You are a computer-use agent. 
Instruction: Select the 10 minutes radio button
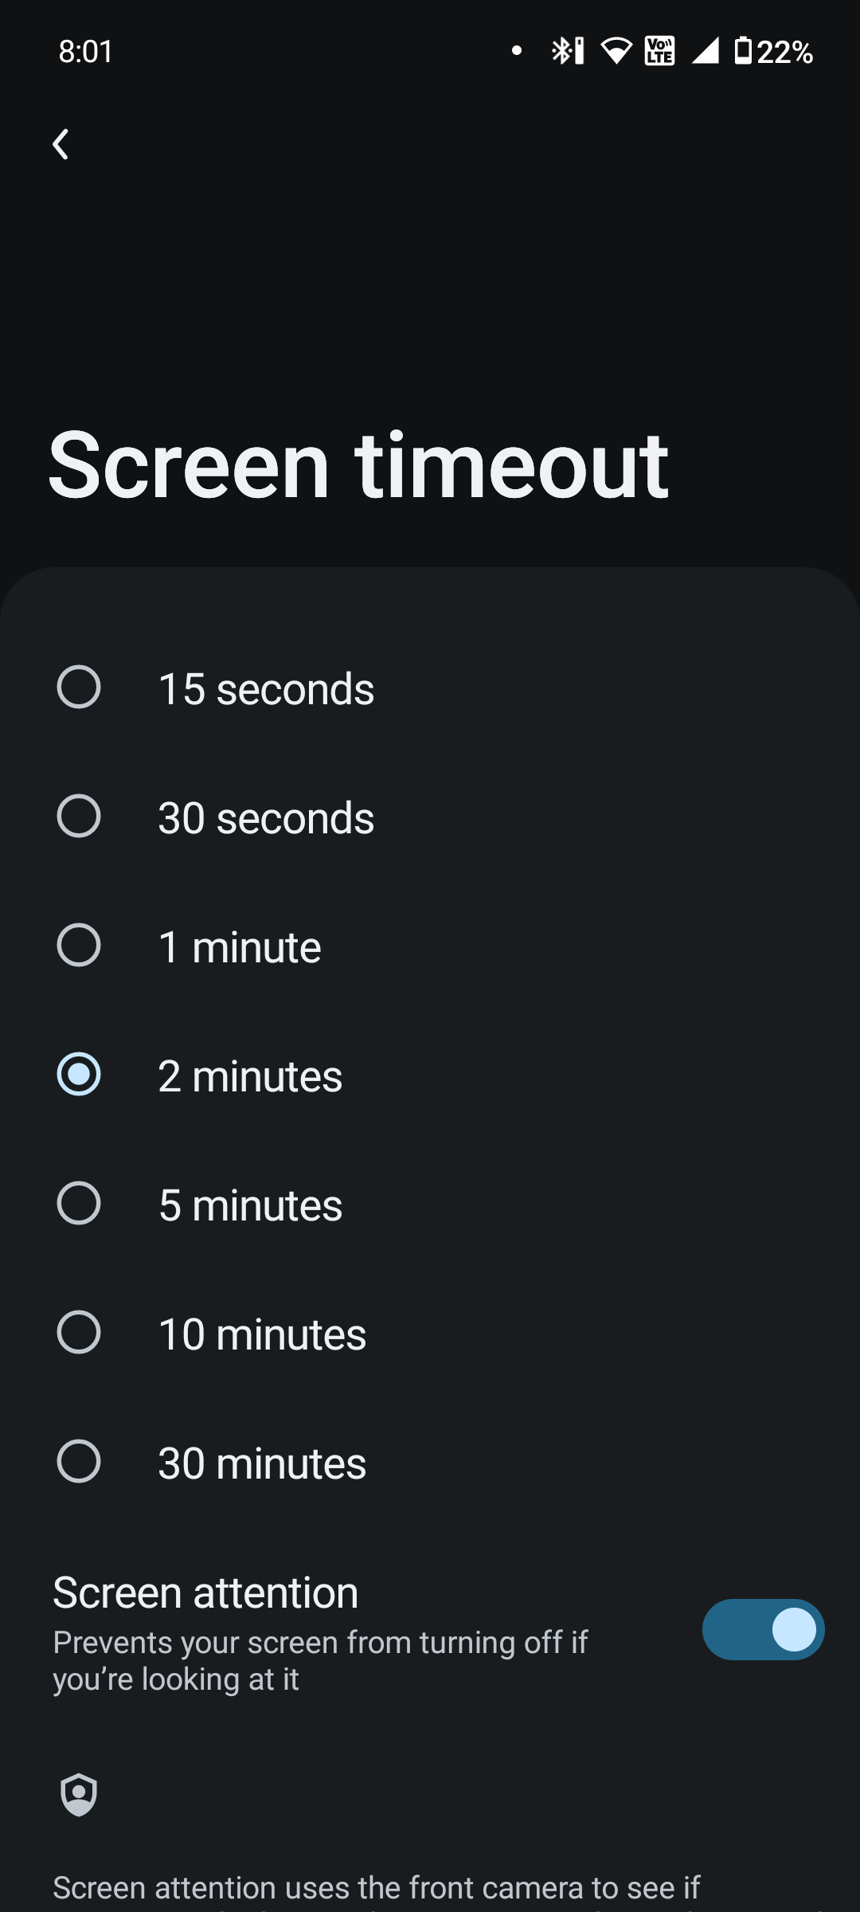tap(79, 1333)
